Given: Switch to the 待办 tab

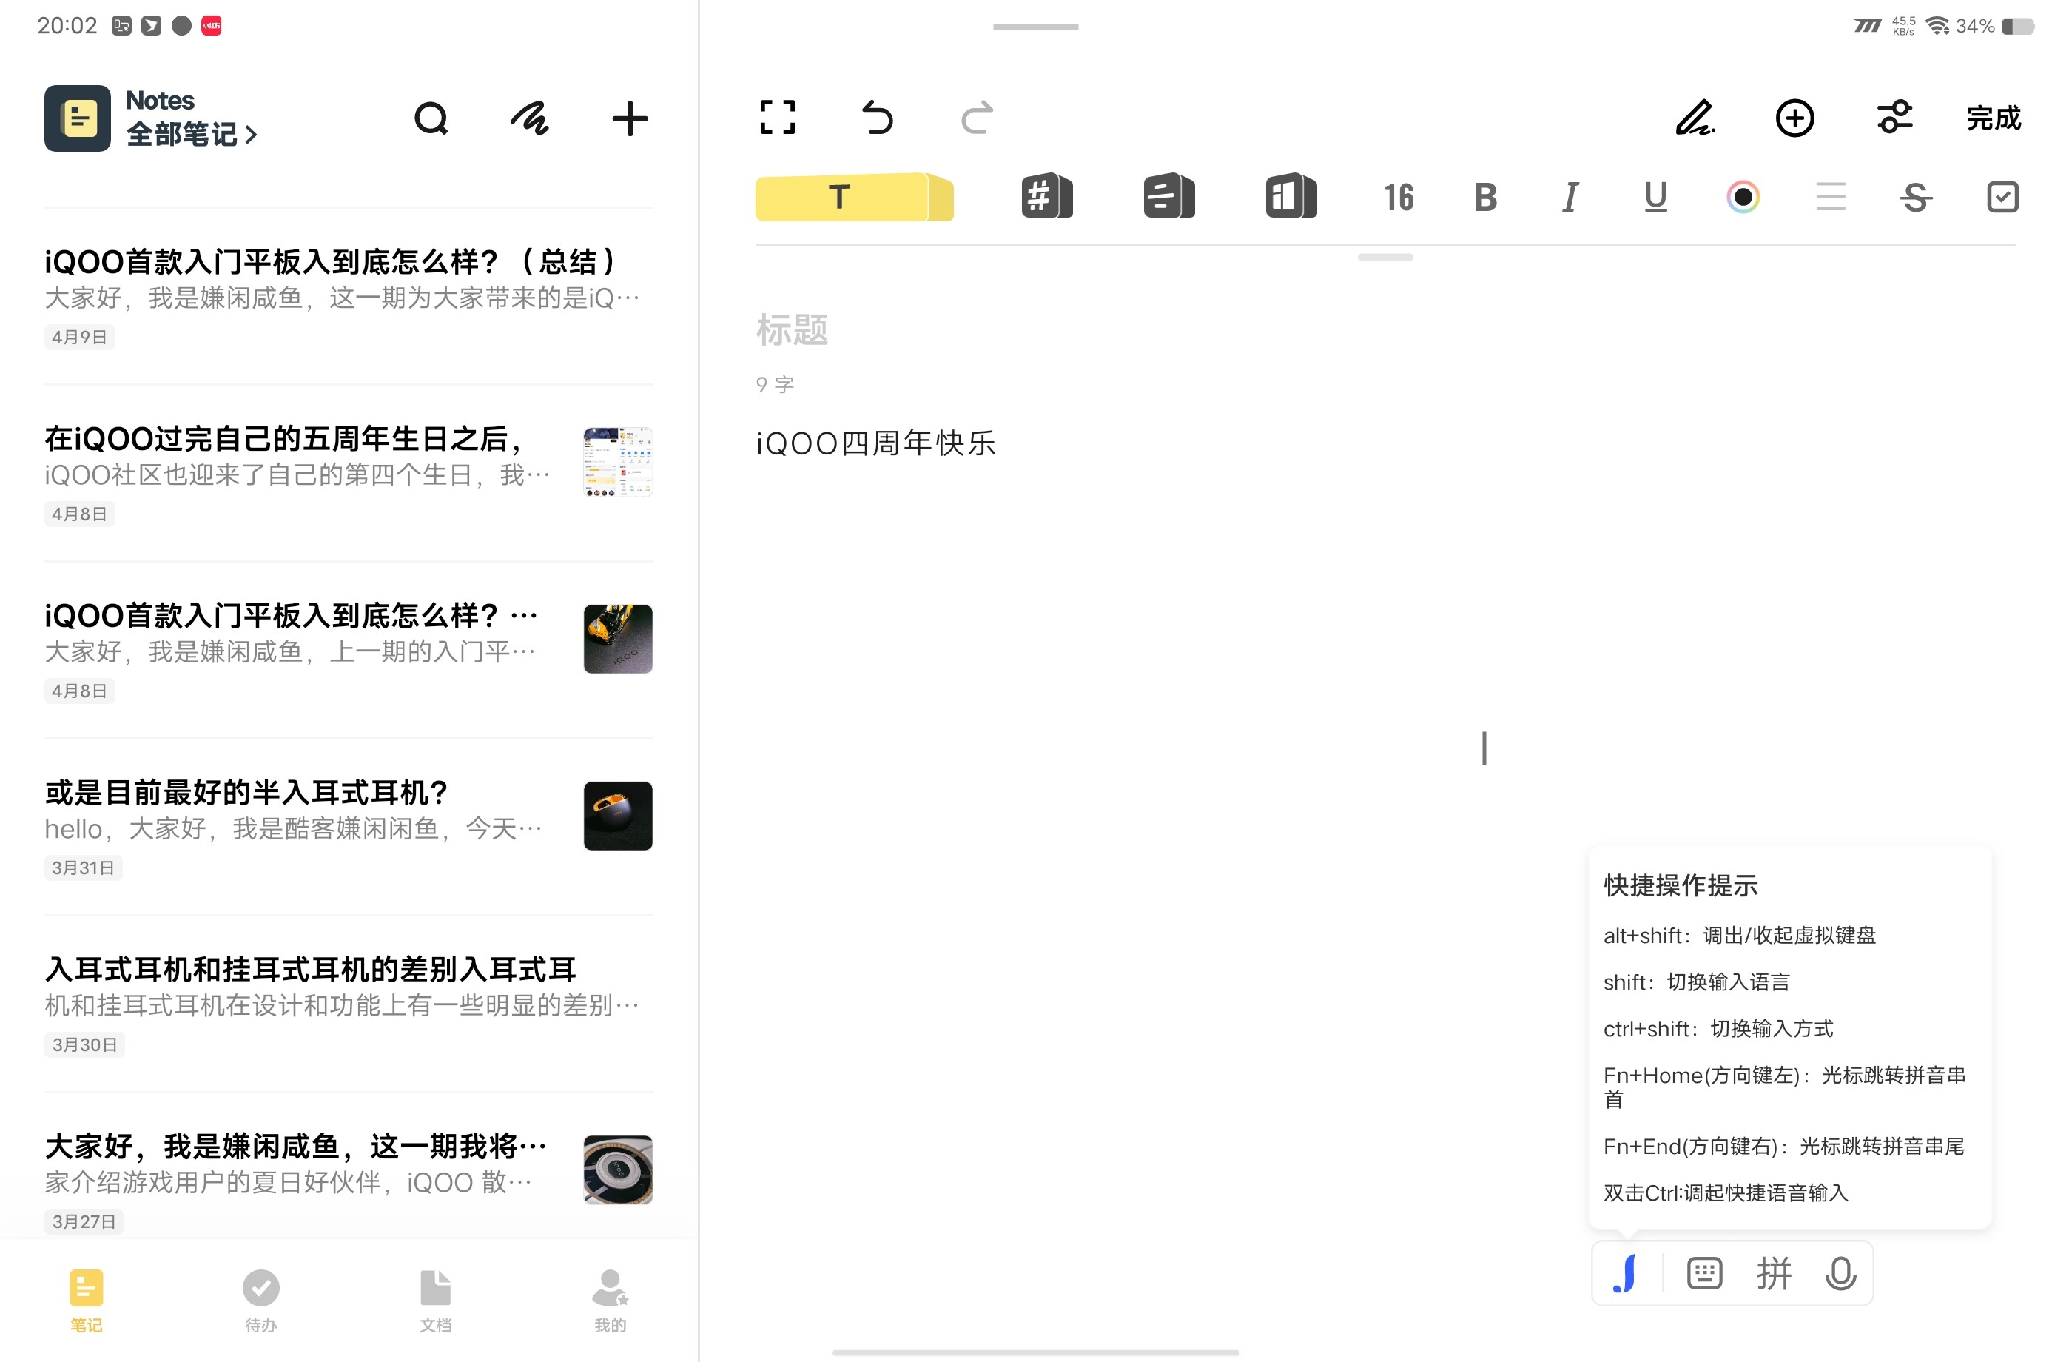Looking at the screenshot, I should click(260, 1301).
